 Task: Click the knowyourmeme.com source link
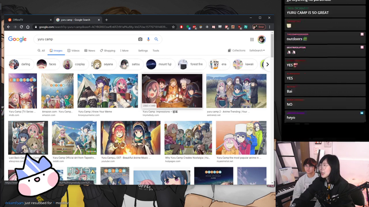(x=89, y=115)
